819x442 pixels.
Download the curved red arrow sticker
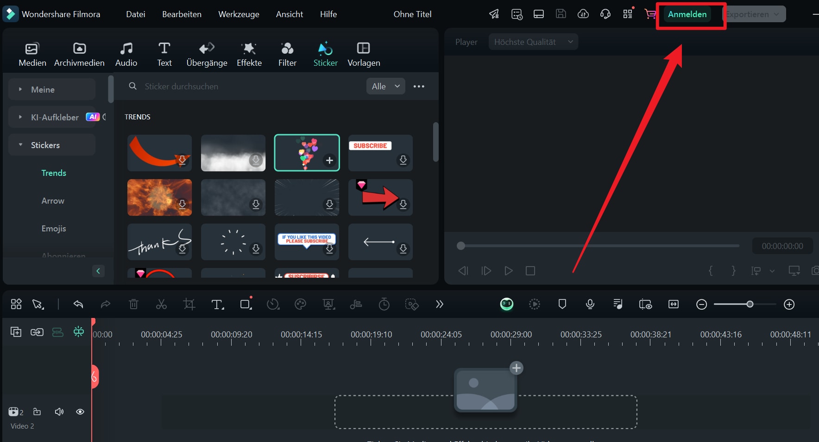tap(182, 160)
